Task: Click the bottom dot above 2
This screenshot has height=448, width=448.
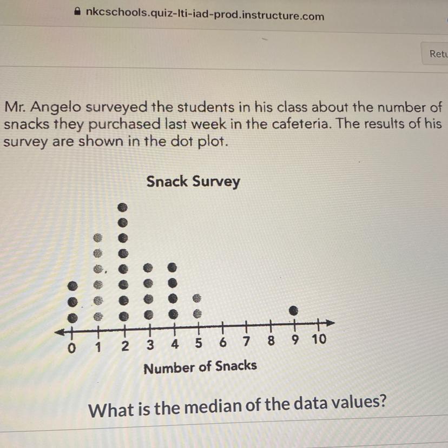Action: (x=124, y=315)
